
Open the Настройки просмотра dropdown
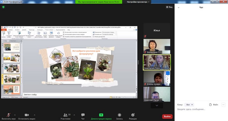pos(138,2)
